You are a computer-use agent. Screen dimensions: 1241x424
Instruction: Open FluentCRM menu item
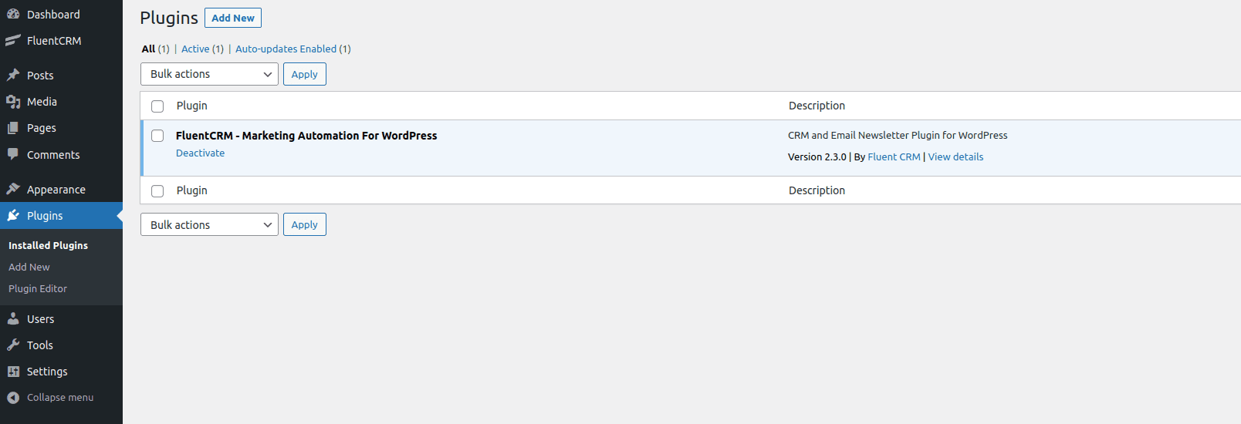[x=54, y=41]
